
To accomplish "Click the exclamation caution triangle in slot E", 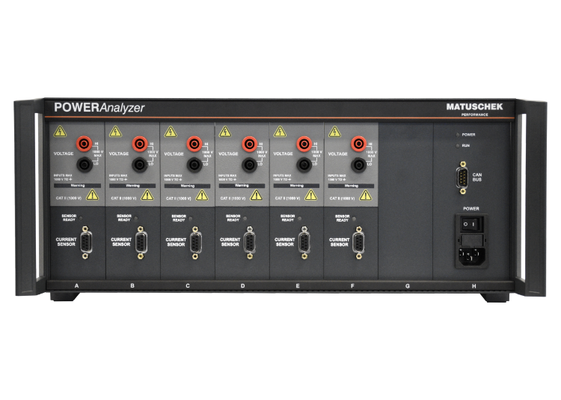I will point(310,195).
